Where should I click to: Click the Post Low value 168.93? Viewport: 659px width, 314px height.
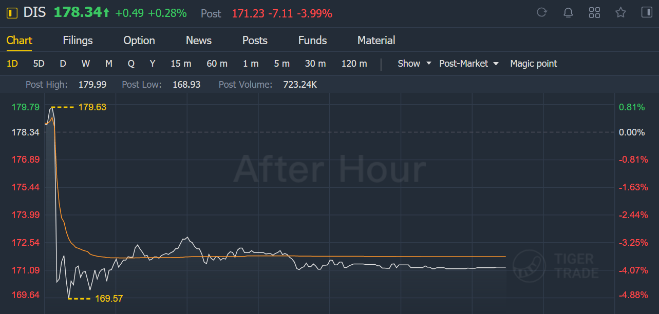point(186,85)
